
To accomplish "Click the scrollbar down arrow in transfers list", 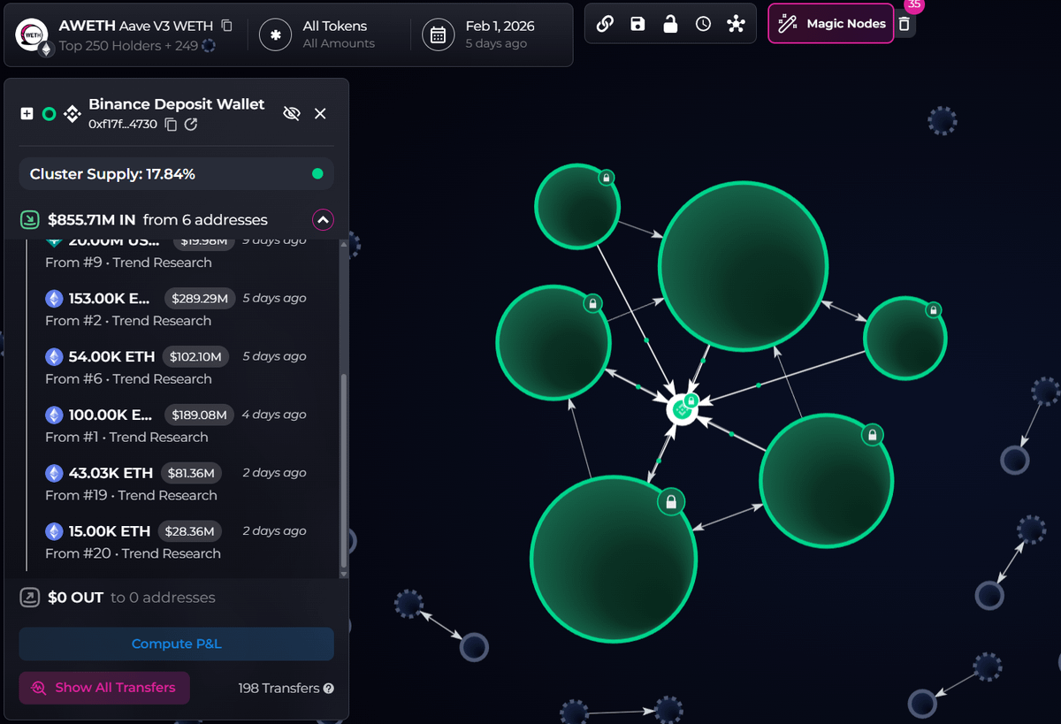I will click(343, 575).
